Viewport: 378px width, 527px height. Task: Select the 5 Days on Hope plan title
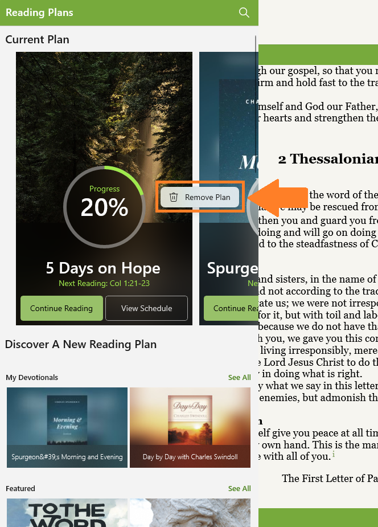[103, 268]
